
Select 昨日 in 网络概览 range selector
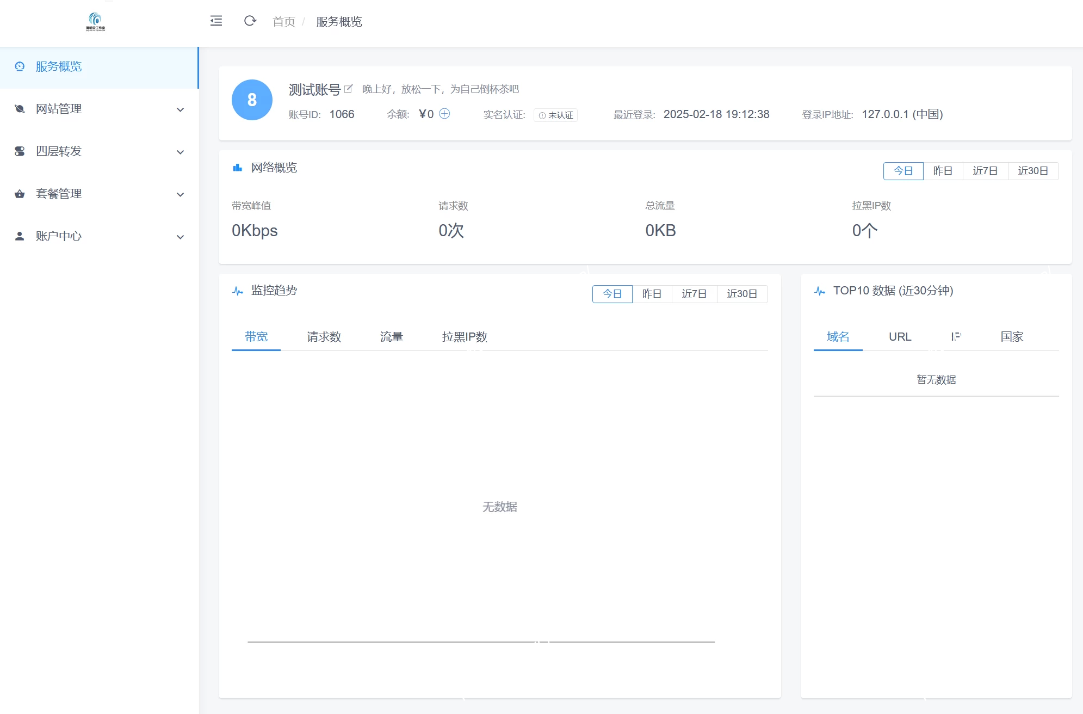click(943, 171)
